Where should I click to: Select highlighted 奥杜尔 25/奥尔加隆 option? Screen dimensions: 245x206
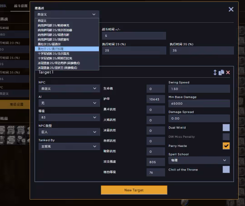click(67, 49)
